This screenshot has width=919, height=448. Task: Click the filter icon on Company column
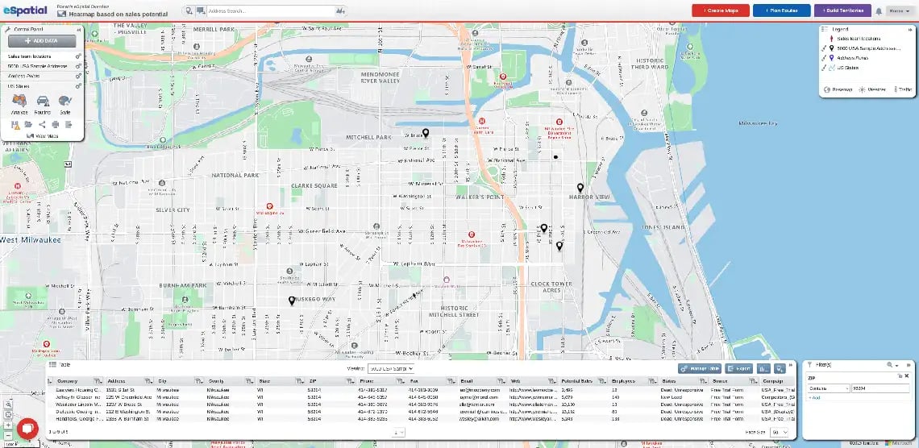point(98,381)
